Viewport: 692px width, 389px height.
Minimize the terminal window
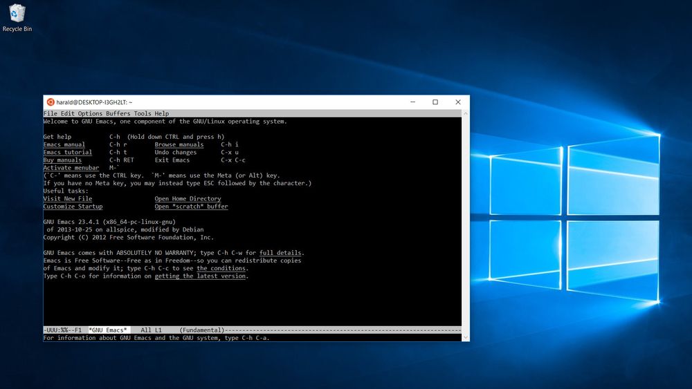coord(412,102)
